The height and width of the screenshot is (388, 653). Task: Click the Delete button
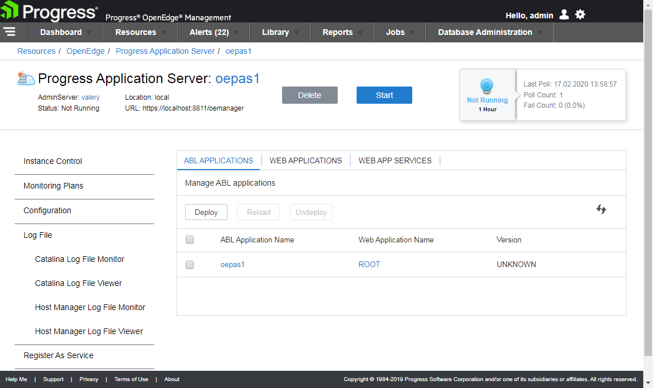coord(310,95)
